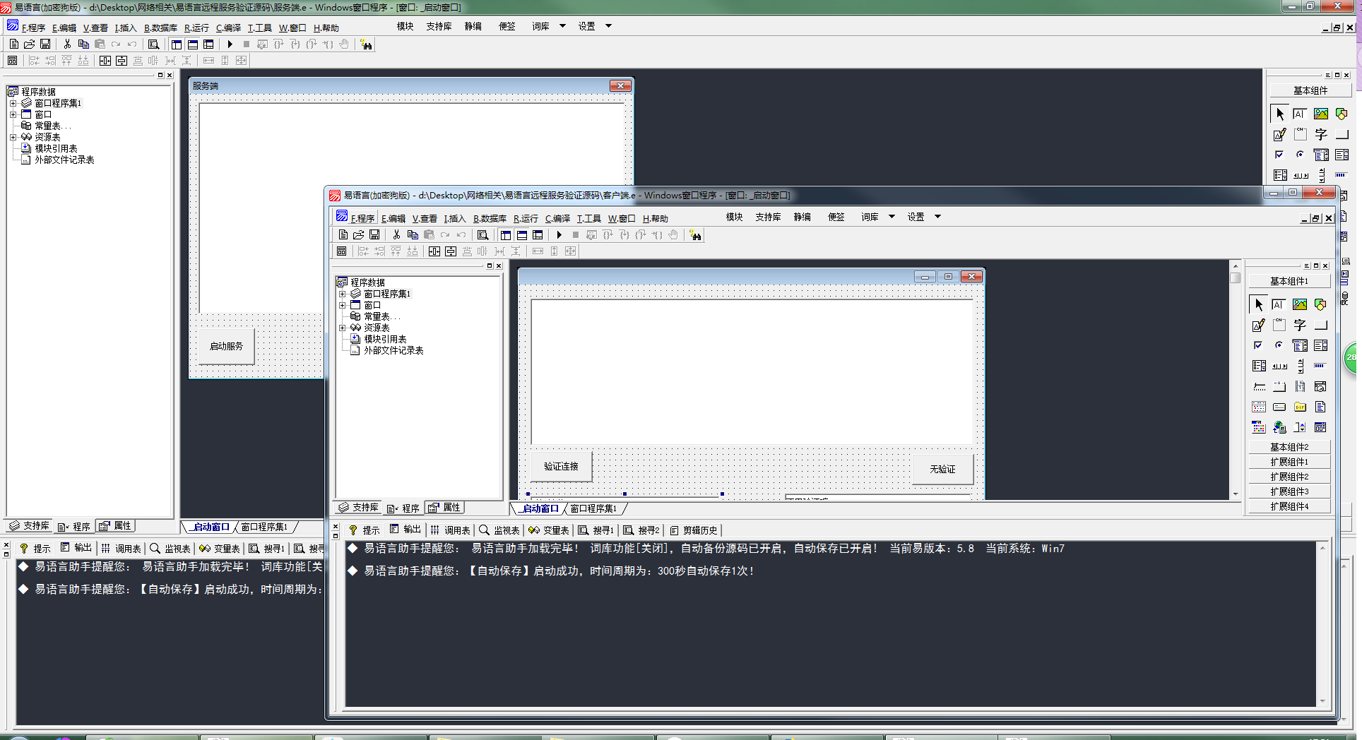The width and height of the screenshot is (1362, 740).
Task: Click the 启动服务 button on the 服务端 form
Action: tap(226, 346)
